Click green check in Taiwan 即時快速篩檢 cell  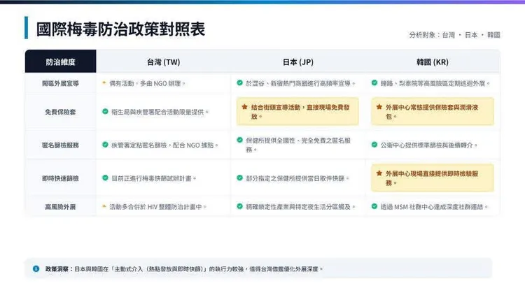point(105,178)
